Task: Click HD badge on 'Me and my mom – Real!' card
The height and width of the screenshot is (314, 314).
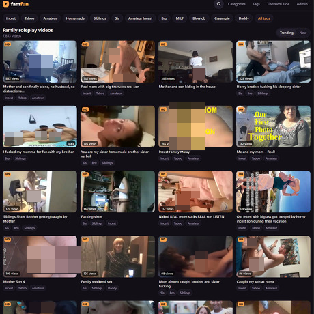Action: [x=241, y=109]
